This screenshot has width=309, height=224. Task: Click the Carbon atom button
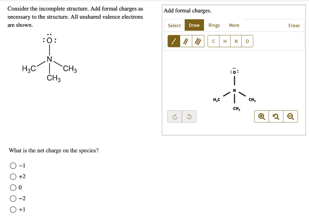(213, 42)
